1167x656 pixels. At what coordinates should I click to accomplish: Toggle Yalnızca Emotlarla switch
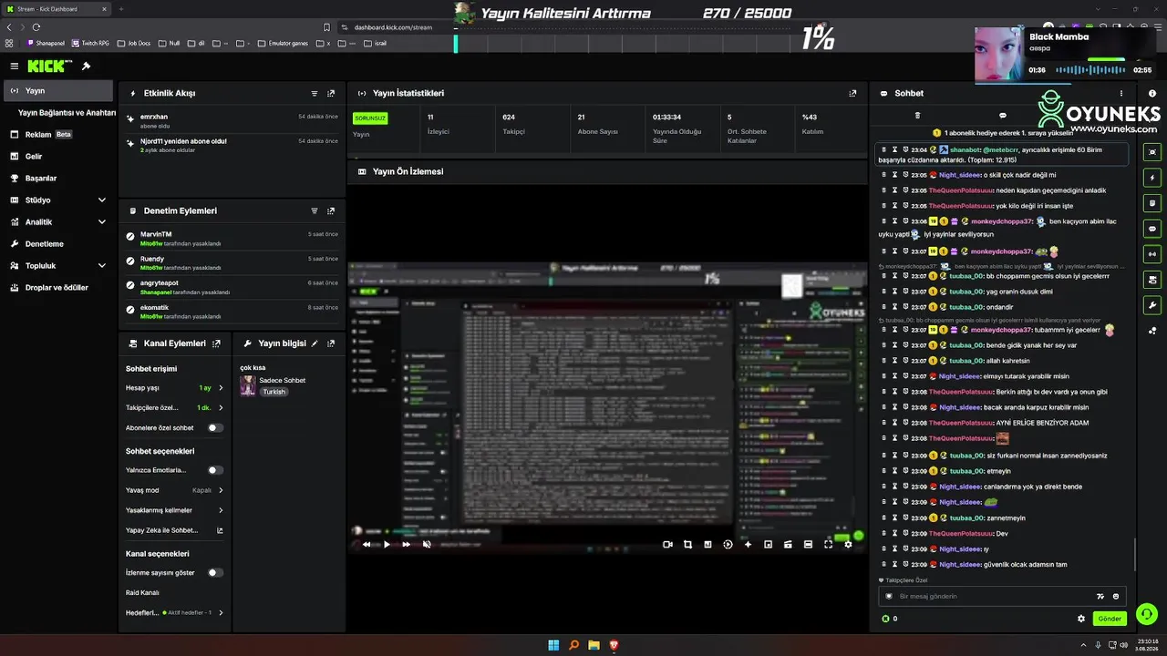(214, 470)
